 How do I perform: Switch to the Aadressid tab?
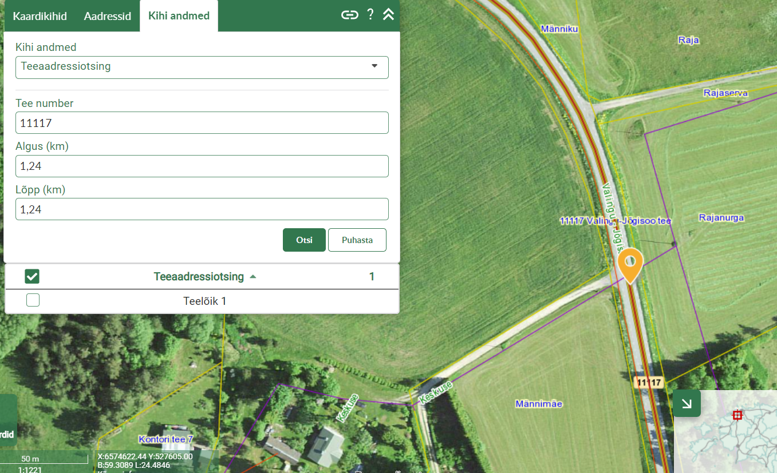108,16
